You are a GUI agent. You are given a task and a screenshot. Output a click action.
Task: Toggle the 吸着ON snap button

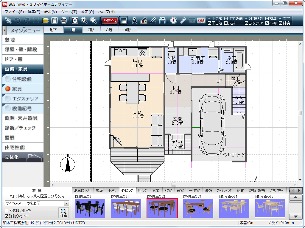coord(110,20)
